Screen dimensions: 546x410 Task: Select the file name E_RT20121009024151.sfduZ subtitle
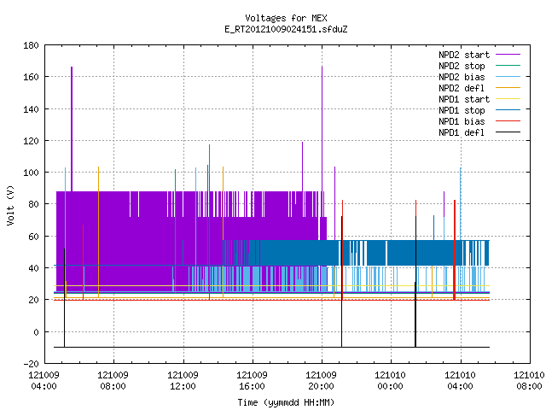[x=286, y=29]
